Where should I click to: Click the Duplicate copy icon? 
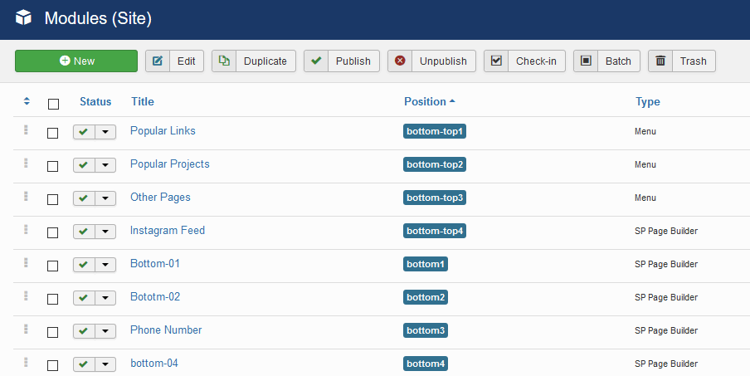click(224, 61)
